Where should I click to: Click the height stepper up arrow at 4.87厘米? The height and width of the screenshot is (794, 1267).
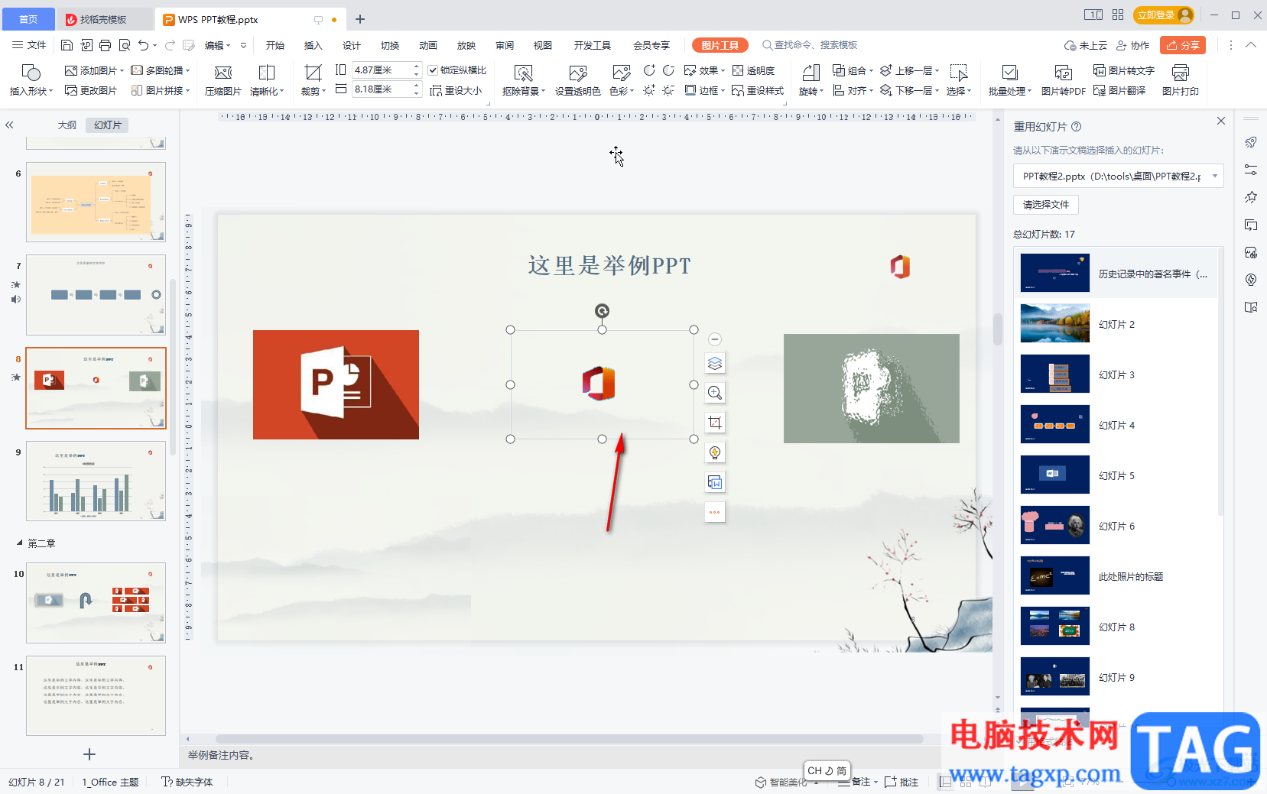pos(417,66)
